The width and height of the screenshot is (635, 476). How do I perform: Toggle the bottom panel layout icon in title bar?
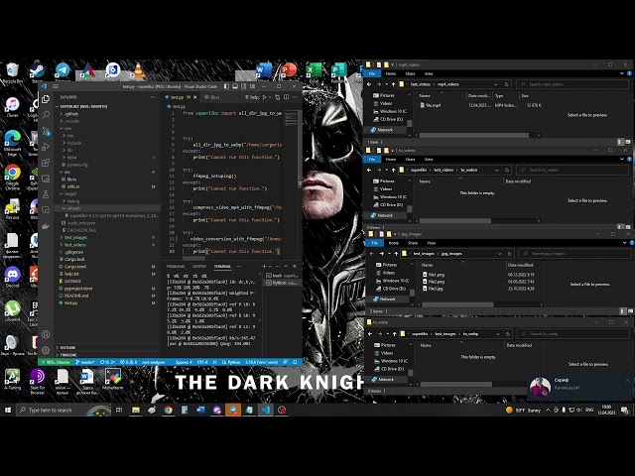click(x=235, y=86)
